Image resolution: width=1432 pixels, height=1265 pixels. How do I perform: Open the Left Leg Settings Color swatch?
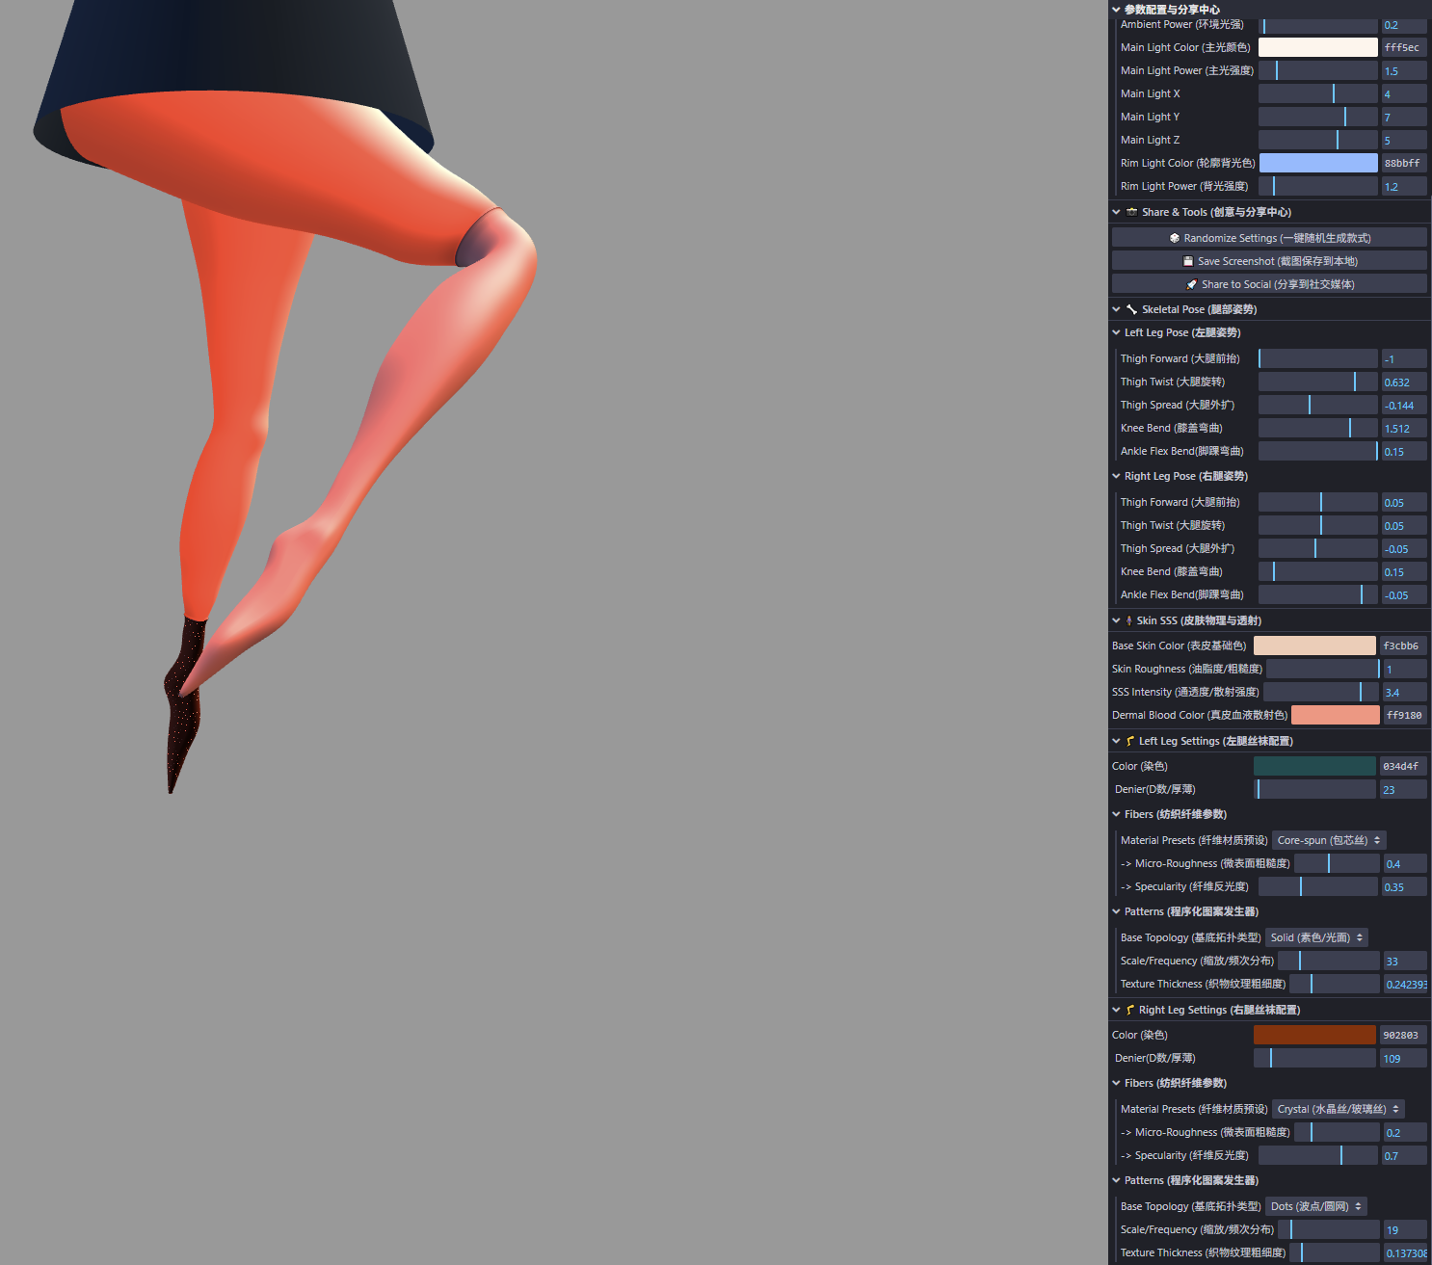(1314, 766)
